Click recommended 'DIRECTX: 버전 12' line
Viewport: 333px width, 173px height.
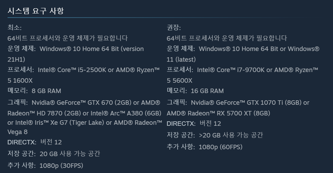tap(194, 123)
